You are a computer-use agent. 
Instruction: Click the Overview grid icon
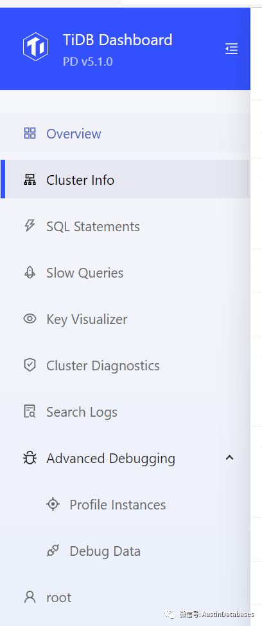30,133
